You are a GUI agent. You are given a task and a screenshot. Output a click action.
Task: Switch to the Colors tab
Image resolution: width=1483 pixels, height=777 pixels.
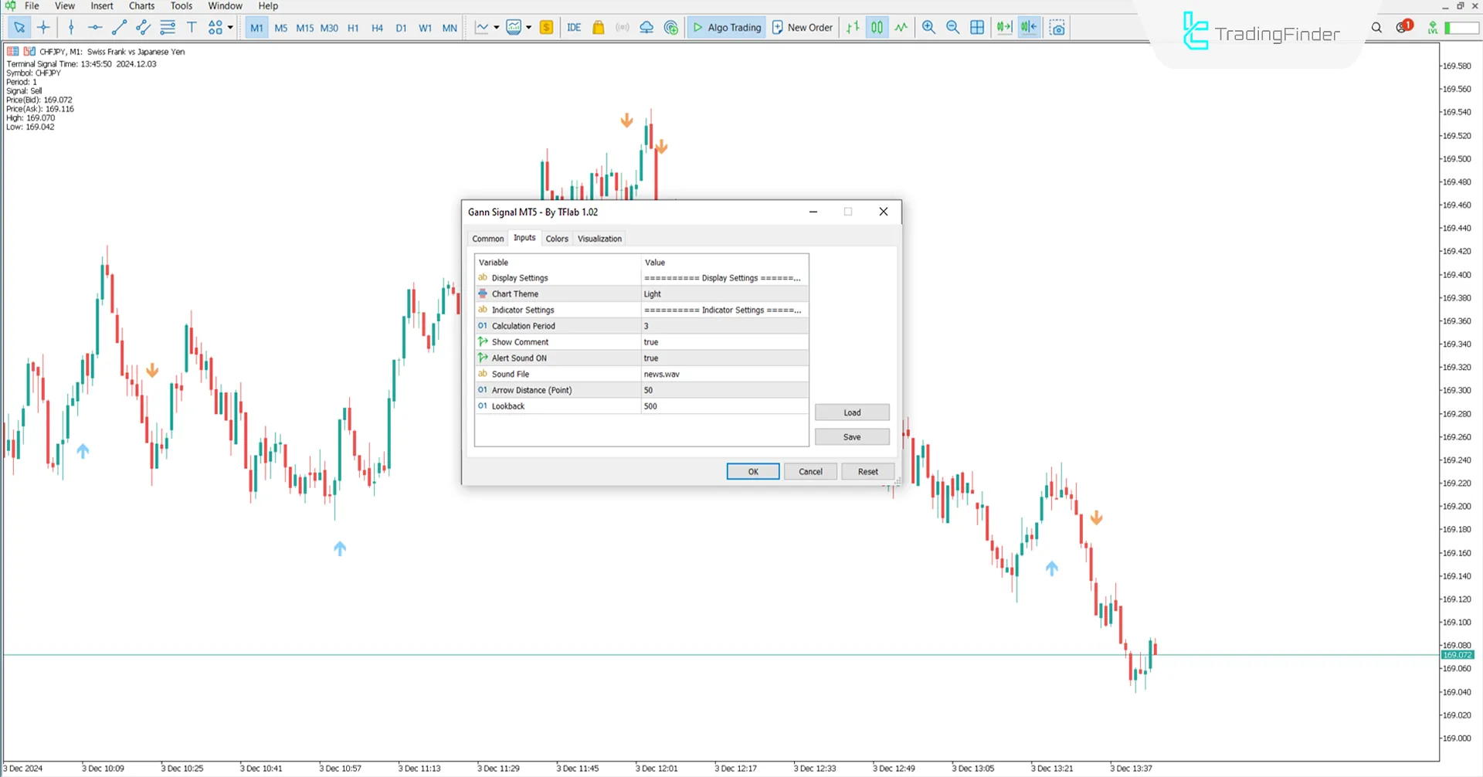[557, 238]
